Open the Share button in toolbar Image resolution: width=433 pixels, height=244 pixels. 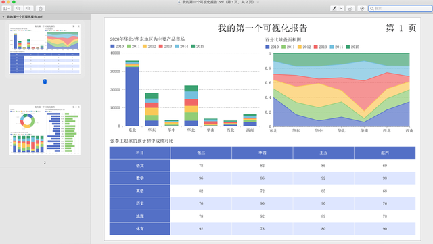[41, 9]
